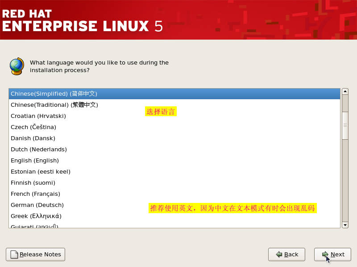Image resolution: width=357 pixels, height=267 pixels.
Task: Click the globe icon beside the language question
Action: [x=17, y=66]
